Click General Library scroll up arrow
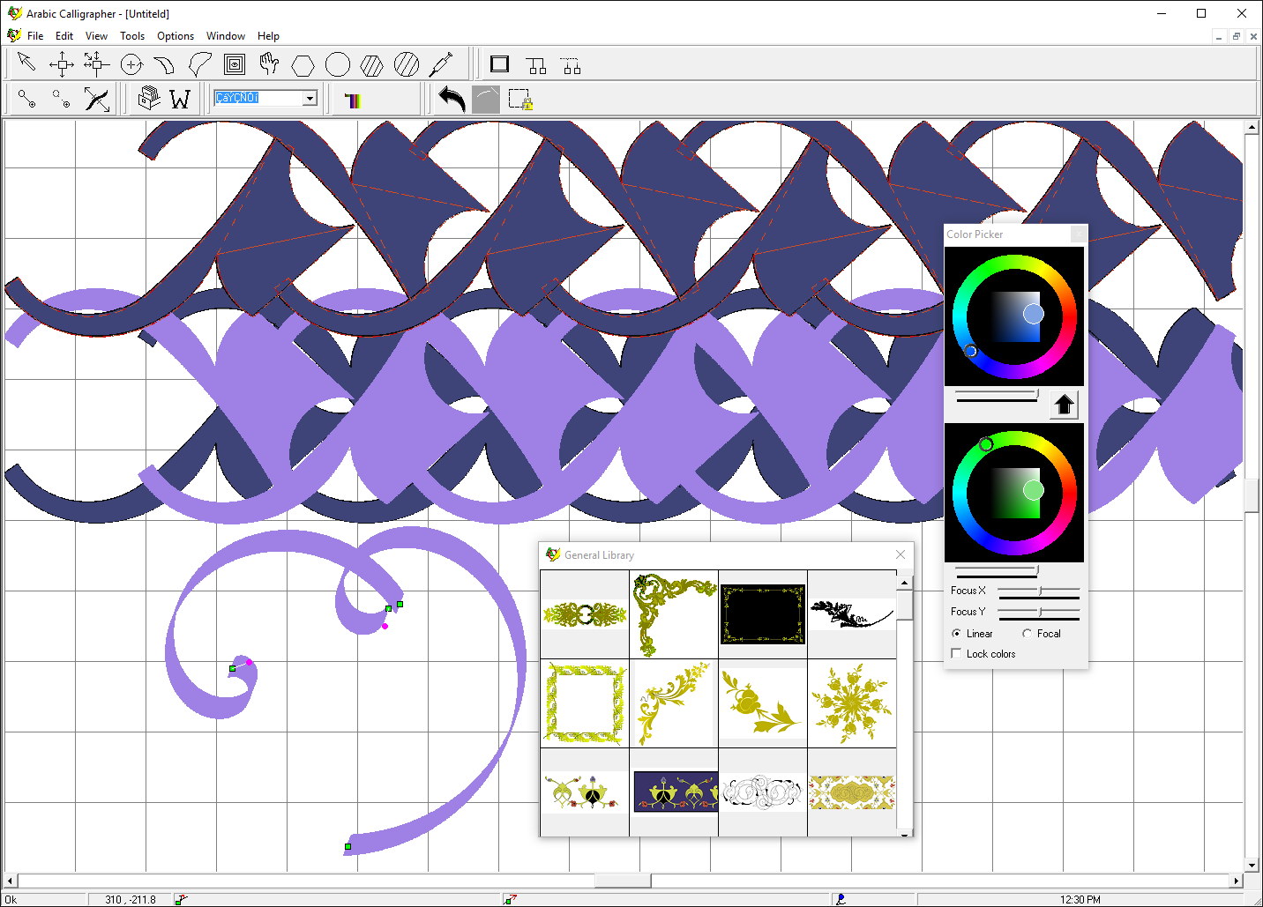This screenshot has width=1263, height=907. pos(904,583)
